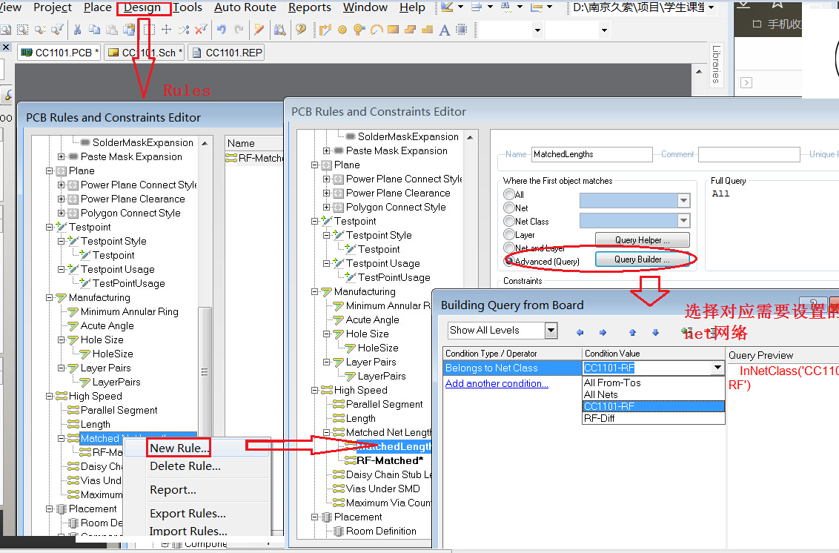Click the Place Pad toolbar icon
839x553 pixels.
pyautogui.click(x=342, y=30)
